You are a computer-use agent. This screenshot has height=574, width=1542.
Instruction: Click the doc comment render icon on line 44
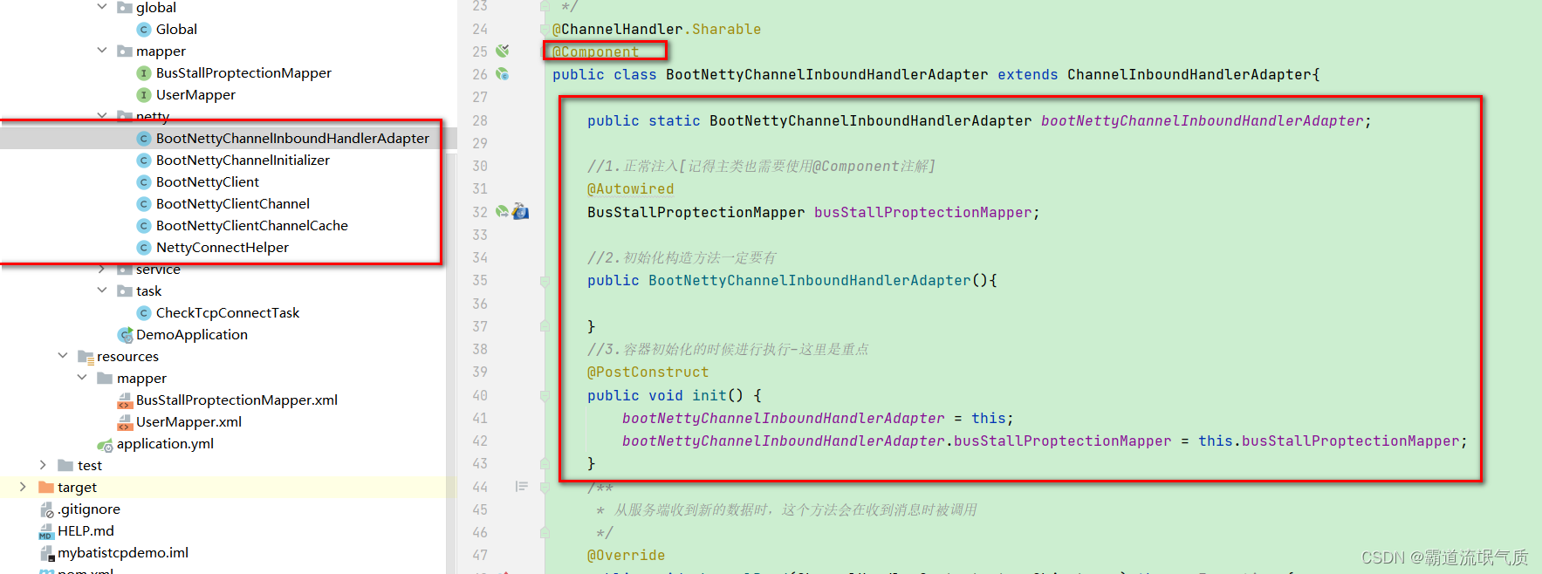tap(522, 487)
